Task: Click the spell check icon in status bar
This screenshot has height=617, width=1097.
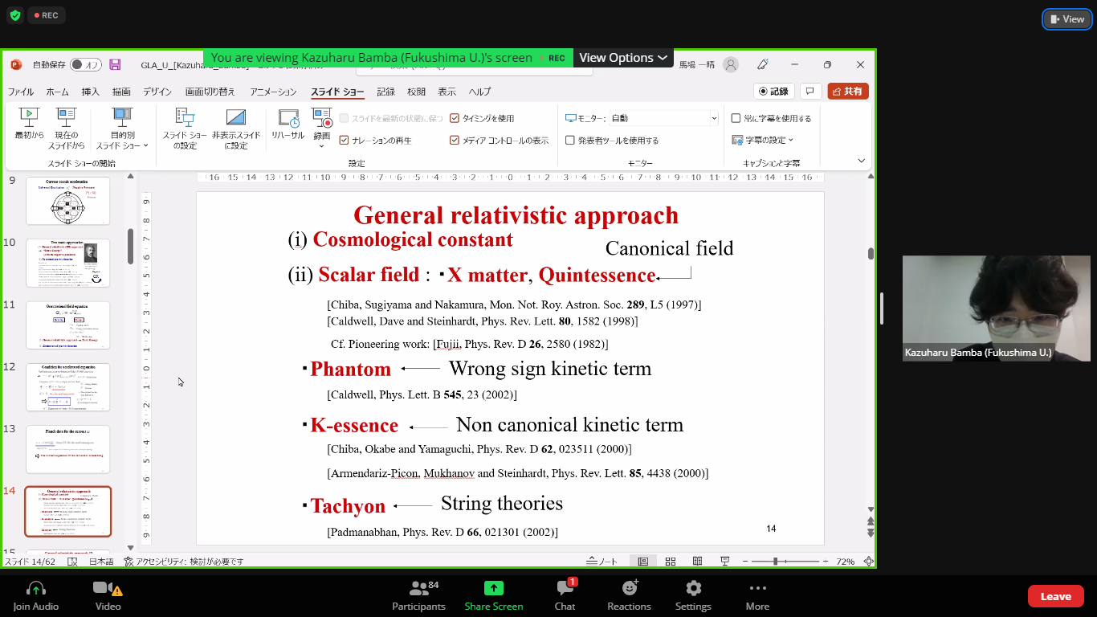Action: [x=73, y=562]
